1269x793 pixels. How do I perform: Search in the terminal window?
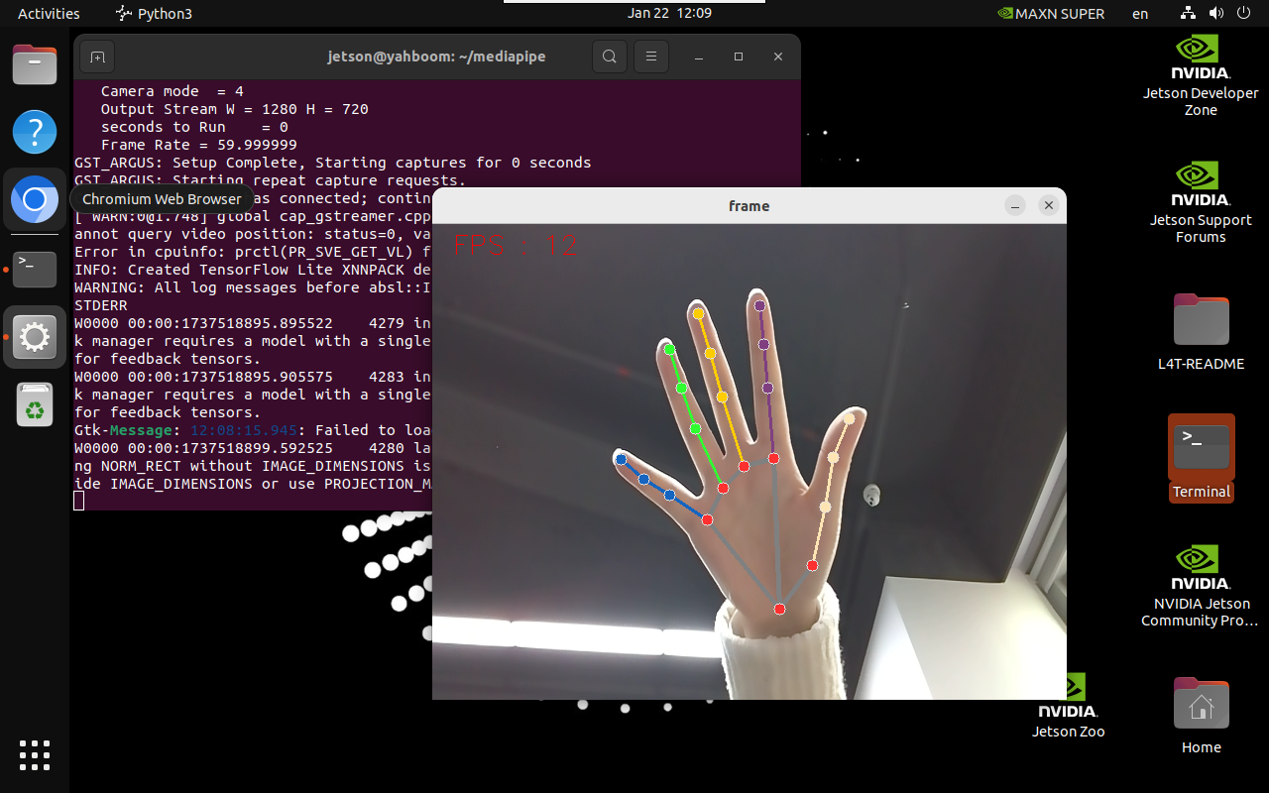(610, 57)
